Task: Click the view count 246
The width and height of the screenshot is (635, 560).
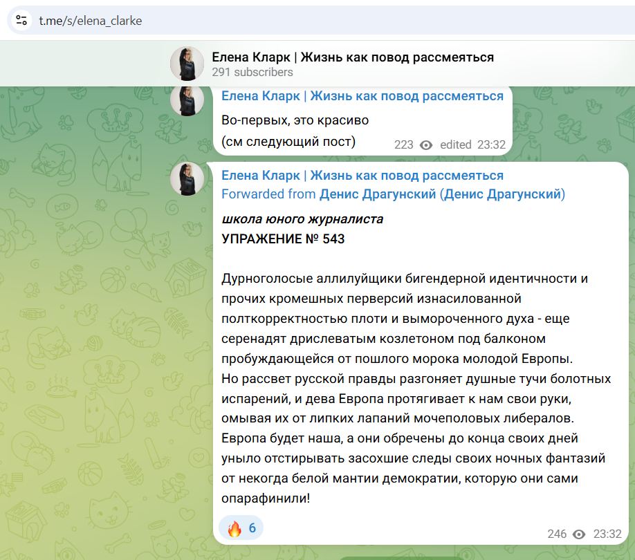Action: [557, 534]
